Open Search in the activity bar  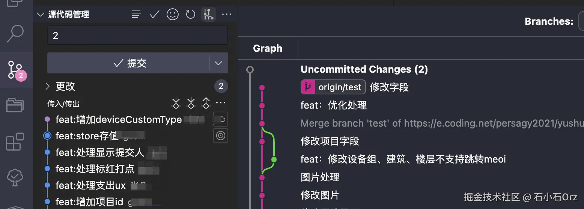pos(15,33)
